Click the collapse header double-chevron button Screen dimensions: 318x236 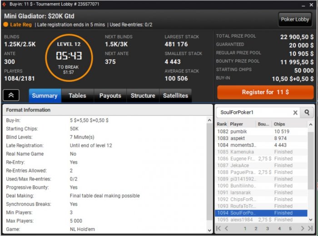tap(11, 95)
